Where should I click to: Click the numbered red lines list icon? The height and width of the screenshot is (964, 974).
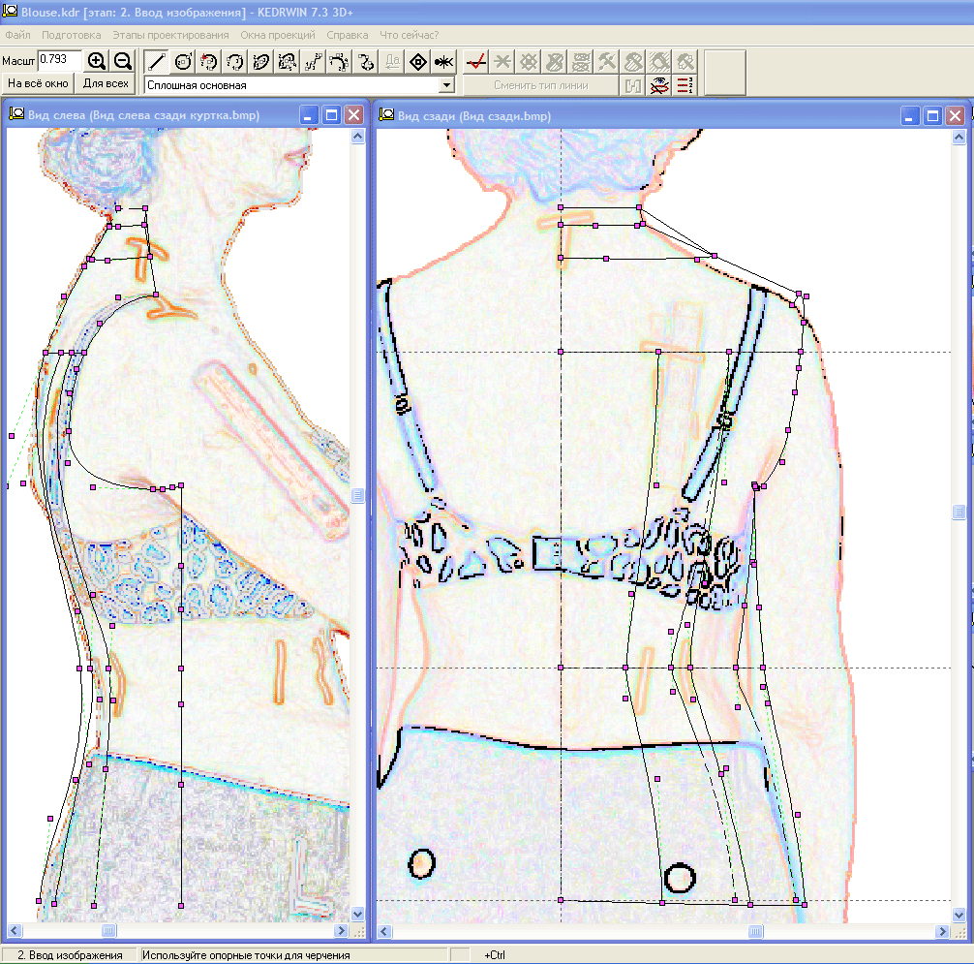(685, 85)
